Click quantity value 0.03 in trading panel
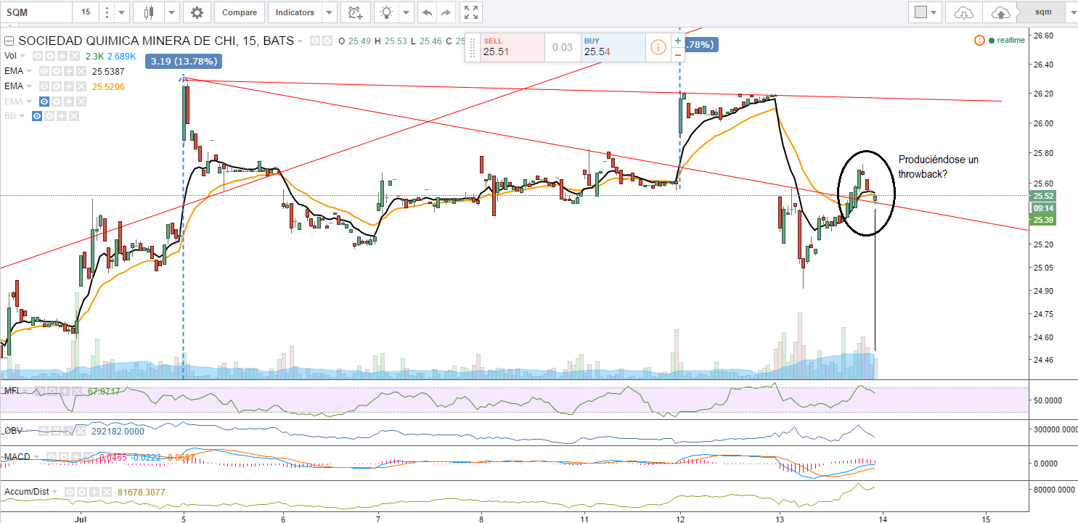Screen dimensions: 1078x523 pyautogui.click(x=562, y=48)
